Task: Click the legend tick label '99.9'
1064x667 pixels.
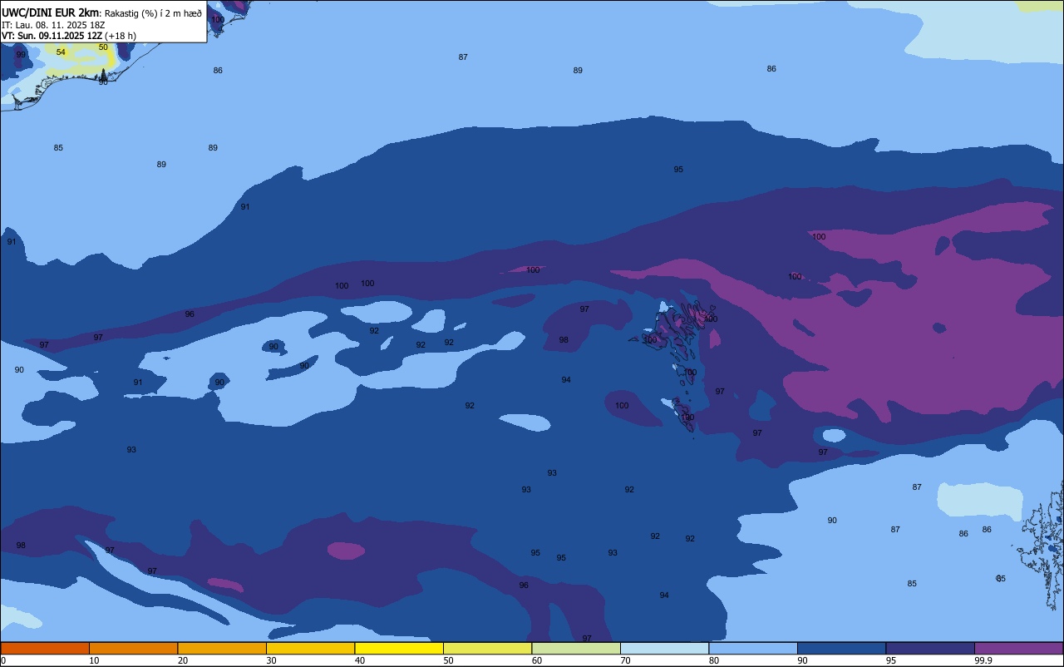Action: 983,660
